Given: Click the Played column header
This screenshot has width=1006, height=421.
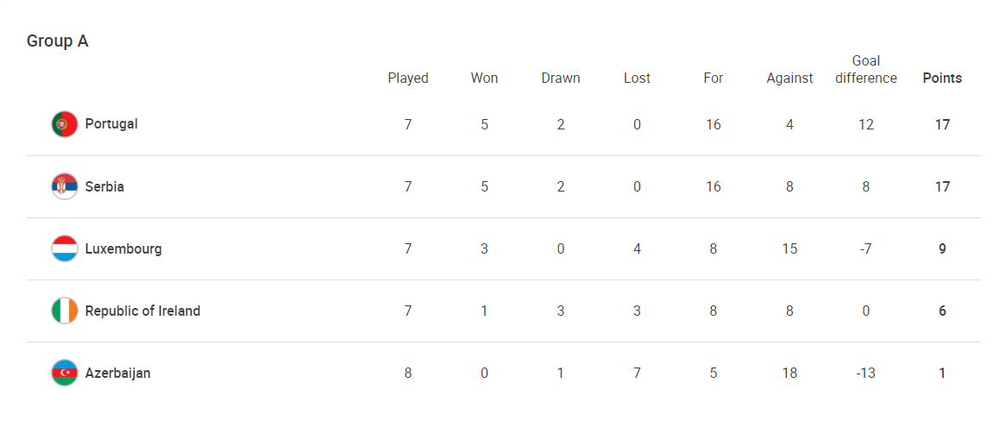Looking at the screenshot, I should [x=408, y=79].
